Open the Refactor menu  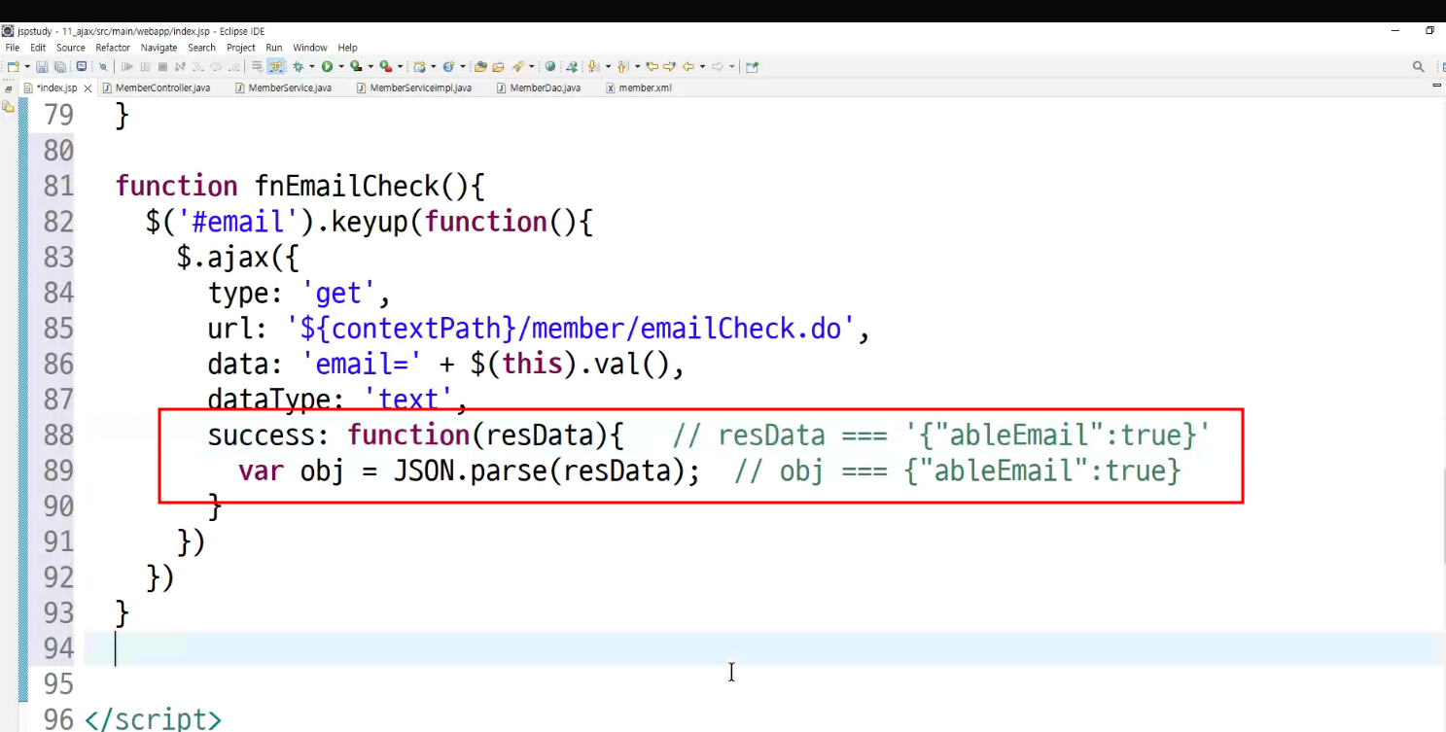pos(113,48)
